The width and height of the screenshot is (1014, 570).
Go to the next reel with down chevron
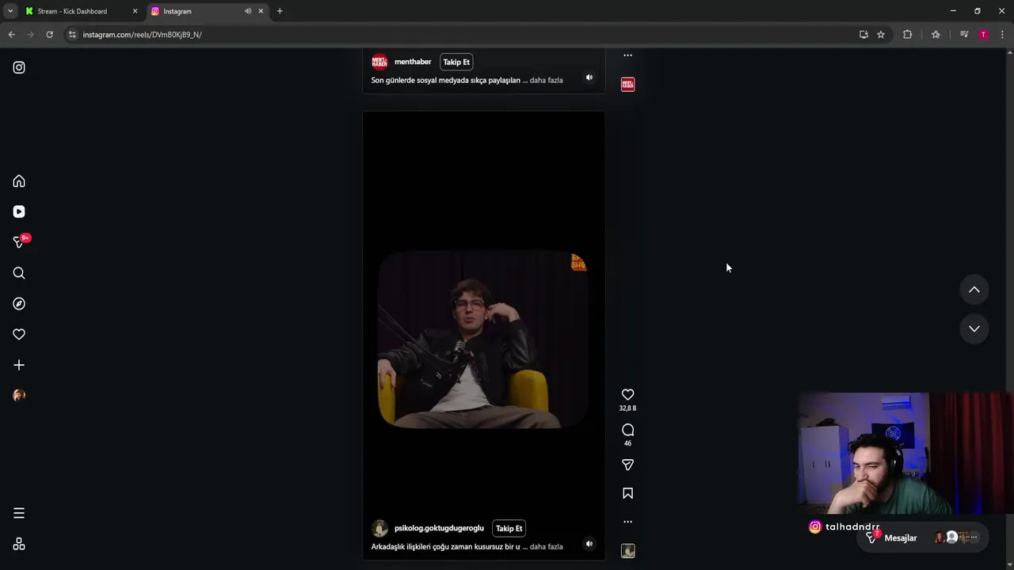(x=974, y=329)
